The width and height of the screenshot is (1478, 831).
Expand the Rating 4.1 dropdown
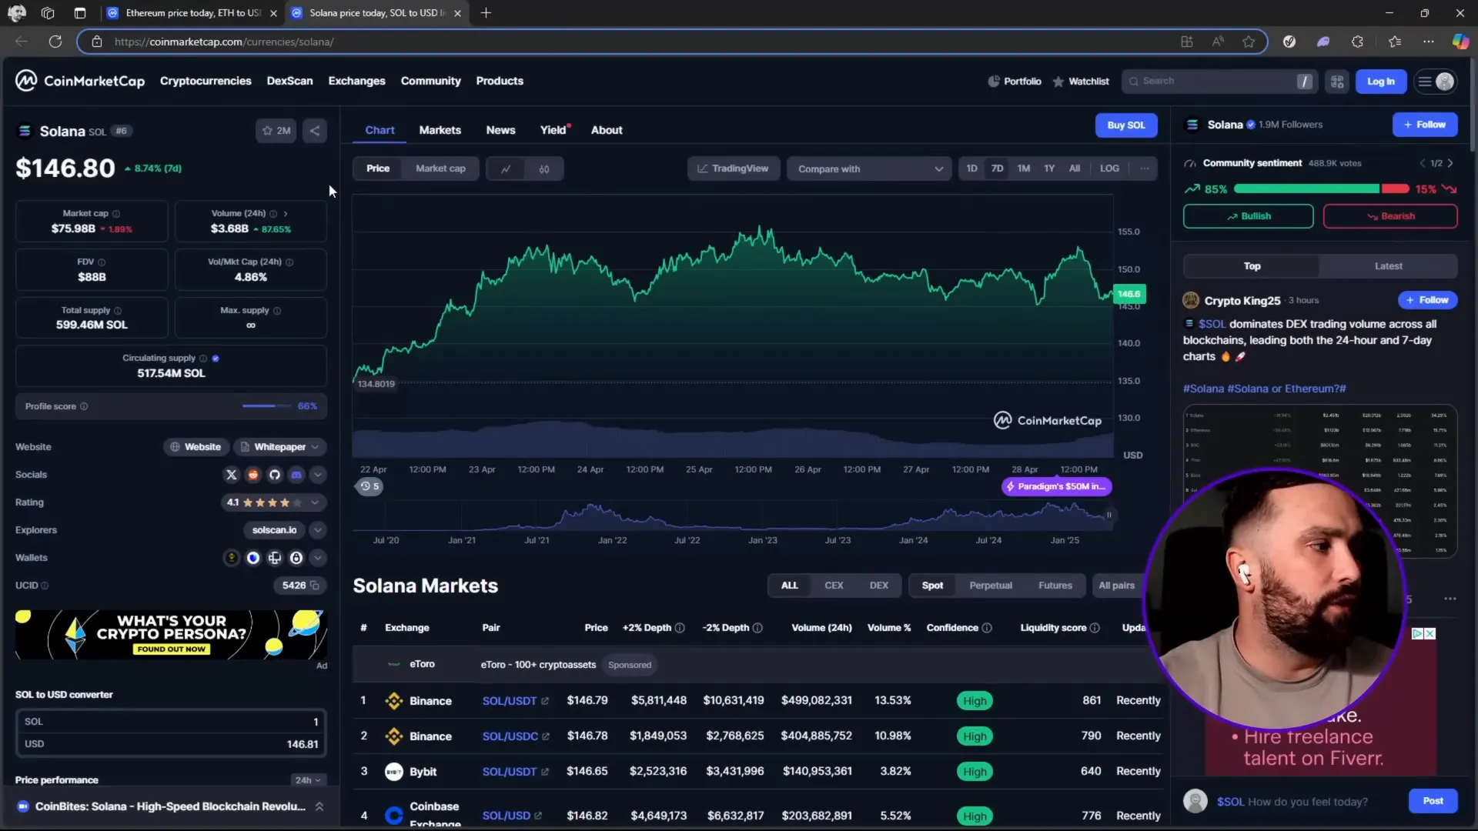pos(273,502)
